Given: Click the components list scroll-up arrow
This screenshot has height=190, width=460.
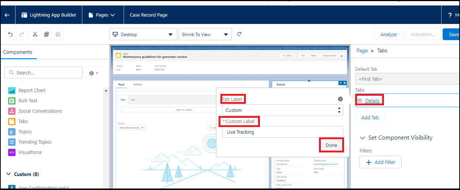Looking at the screenshot, I should (106, 91).
